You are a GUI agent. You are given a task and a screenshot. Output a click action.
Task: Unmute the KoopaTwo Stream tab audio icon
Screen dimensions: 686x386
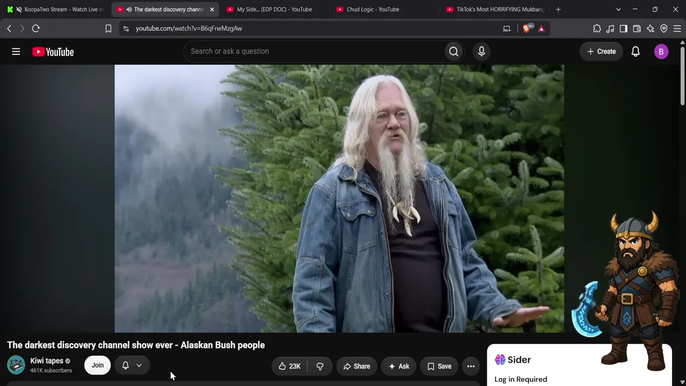point(19,10)
